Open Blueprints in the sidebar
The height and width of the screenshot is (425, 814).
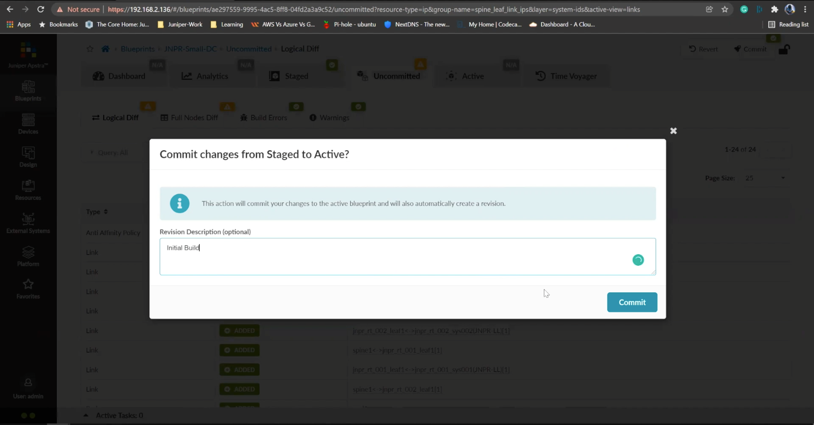[28, 91]
